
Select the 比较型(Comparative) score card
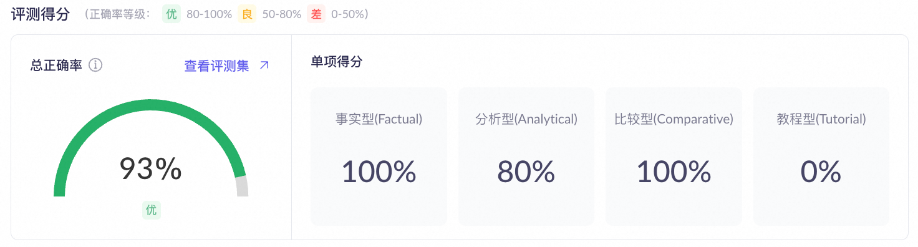click(x=674, y=156)
